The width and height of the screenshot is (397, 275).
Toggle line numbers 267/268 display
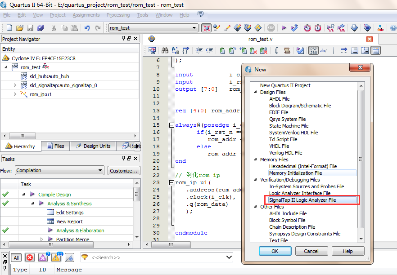[x=313, y=50]
